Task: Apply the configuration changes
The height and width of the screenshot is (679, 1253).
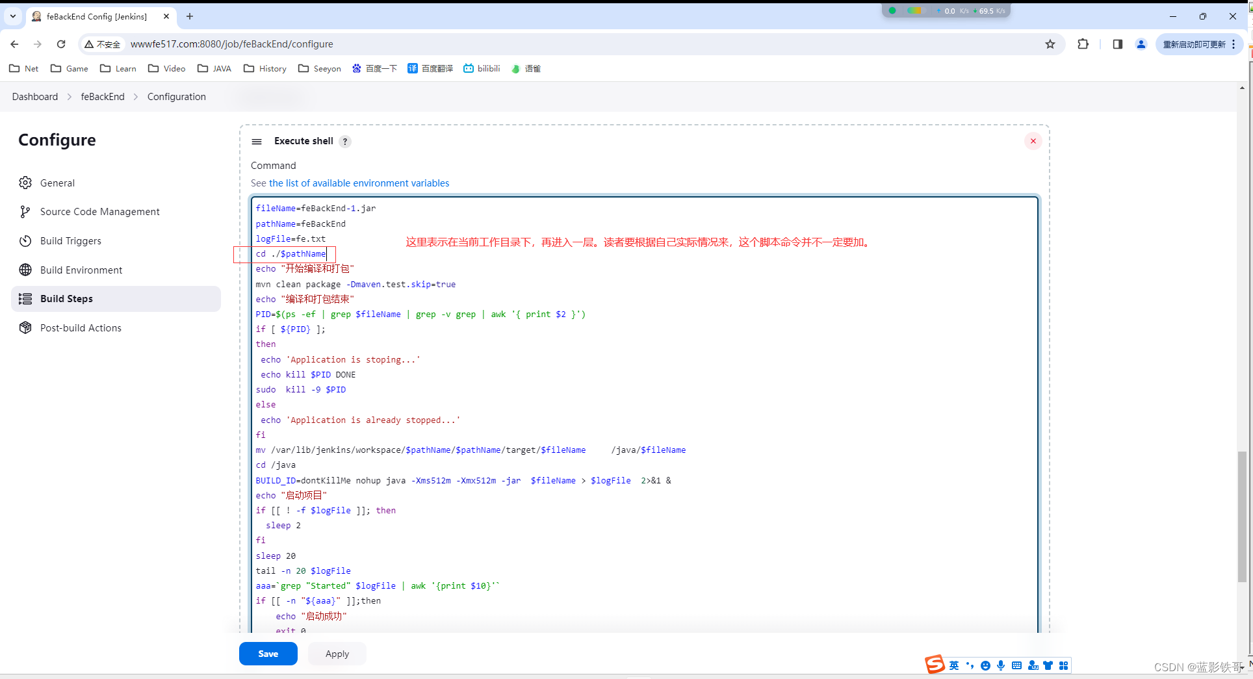Action: click(337, 654)
